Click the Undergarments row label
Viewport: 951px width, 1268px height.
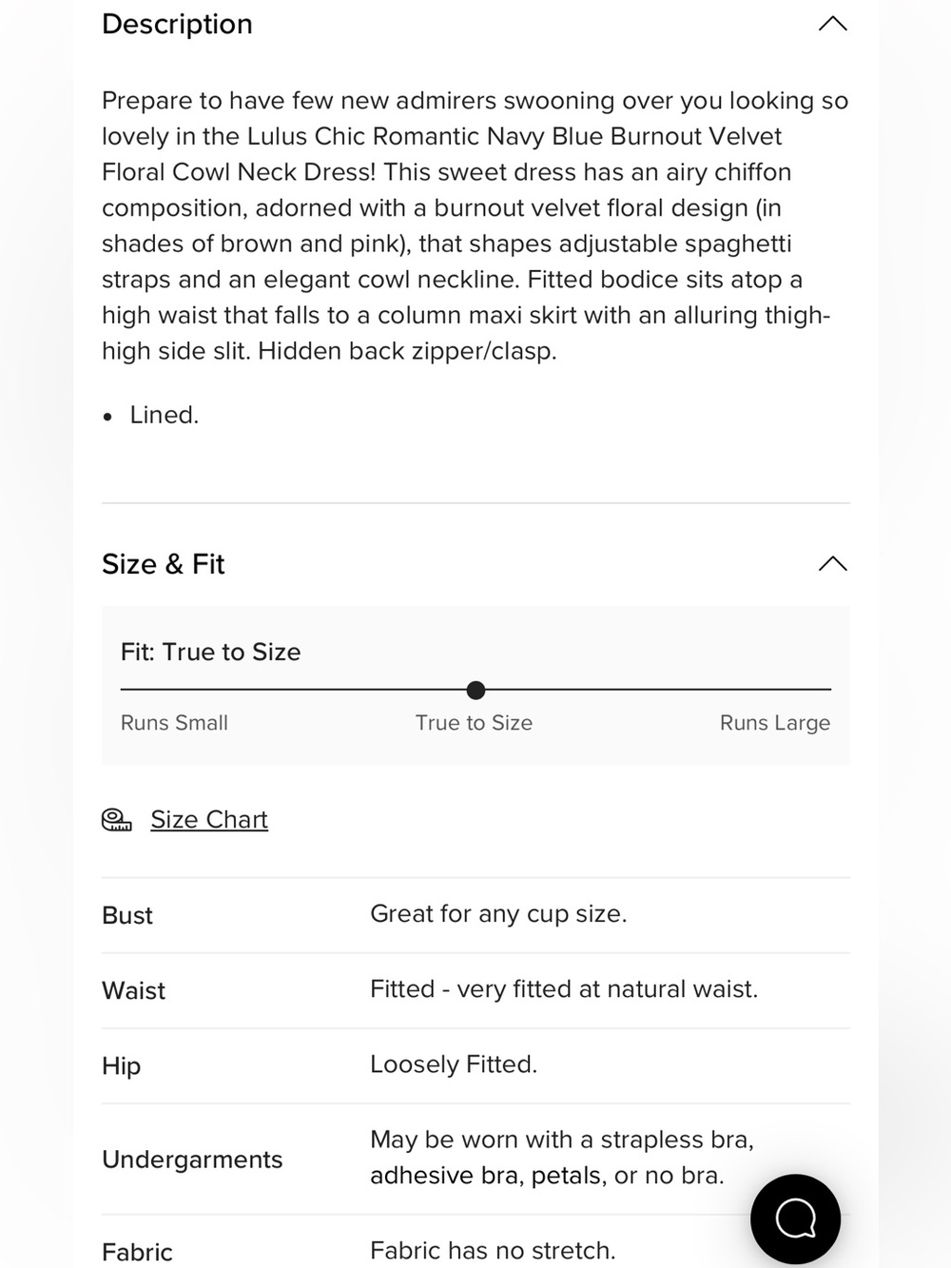pos(192,1160)
